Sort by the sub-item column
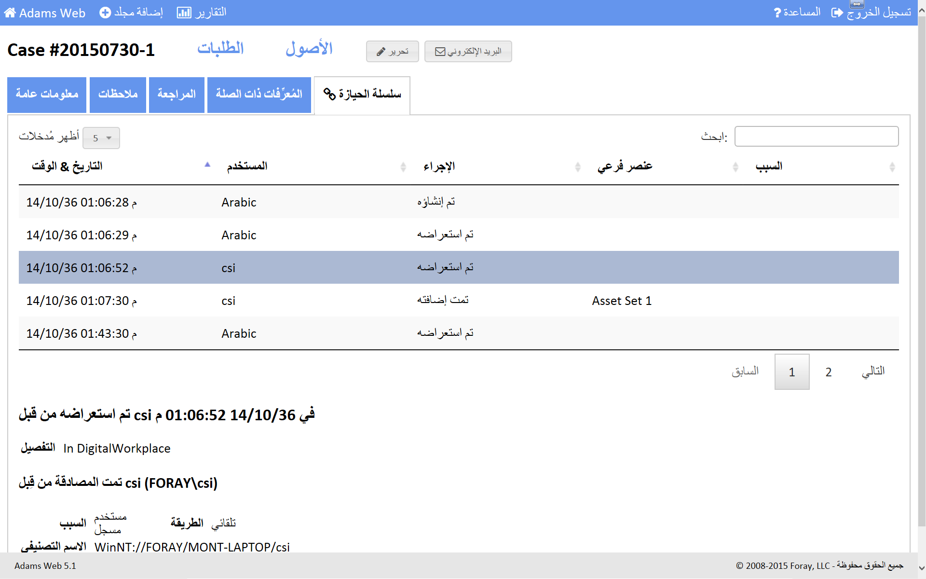The image size is (926, 579). pyautogui.click(x=625, y=166)
